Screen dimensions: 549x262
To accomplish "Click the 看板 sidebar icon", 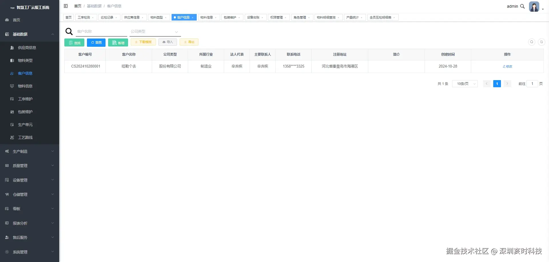I will click(7, 209).
